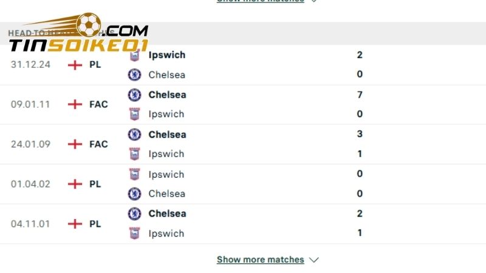The width and height of the screenshot is (486, 273).
Task: Click the Tinsoikeo1 football logo
Action: point(89,25)
